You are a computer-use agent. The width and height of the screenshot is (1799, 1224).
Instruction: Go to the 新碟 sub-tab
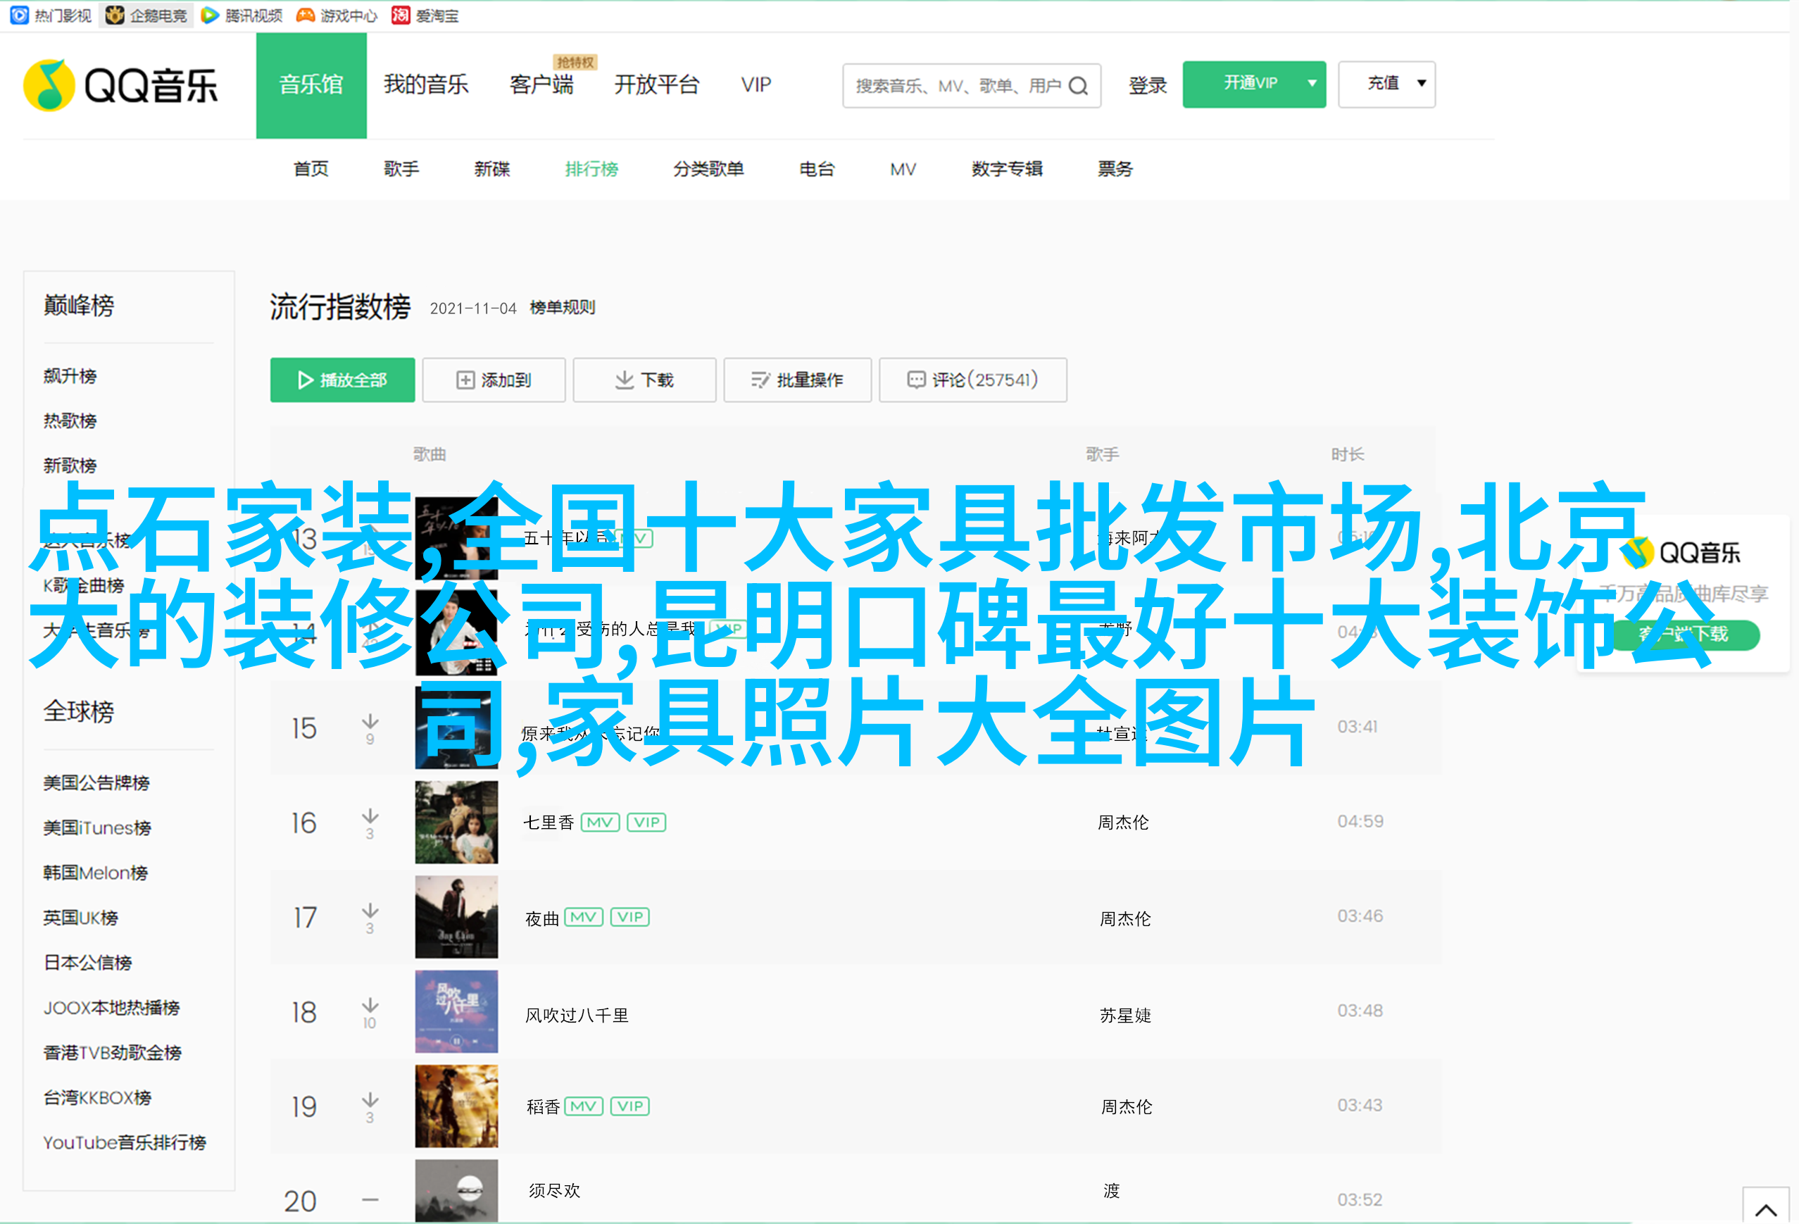491,169
